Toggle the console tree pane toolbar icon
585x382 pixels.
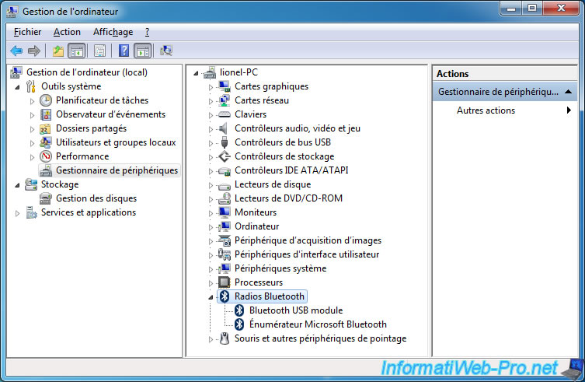76,51
